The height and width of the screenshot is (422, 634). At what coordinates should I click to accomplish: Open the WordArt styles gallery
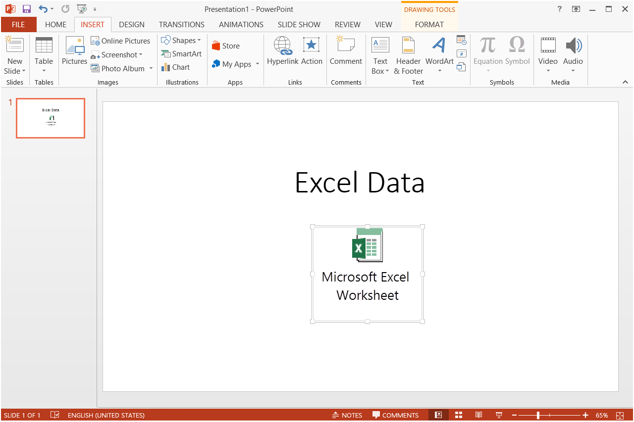pyautogui.click(x=439, y=56)
